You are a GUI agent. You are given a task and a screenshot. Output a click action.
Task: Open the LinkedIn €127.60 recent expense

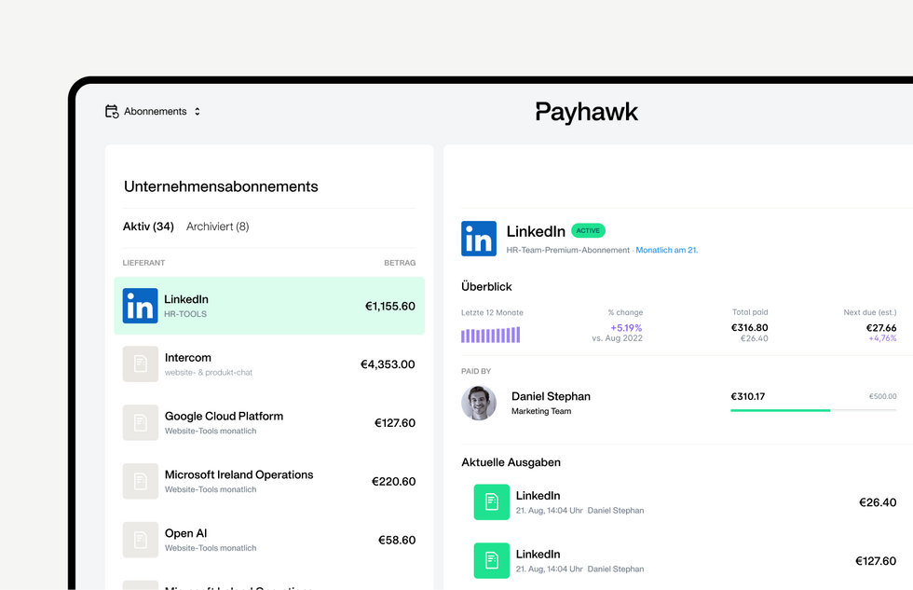(x=685, y=561)
